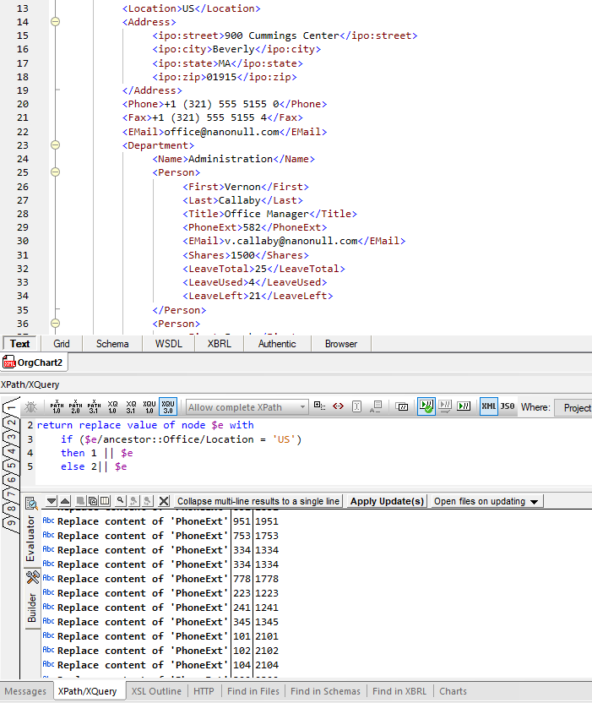The width and height of the screenshot is (592, 703).
Task: Collapse the Department element node
Action: tap(55, 145)
